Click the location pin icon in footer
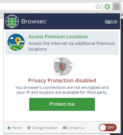The height and width of the screenshot is (135, 123). 29,128
